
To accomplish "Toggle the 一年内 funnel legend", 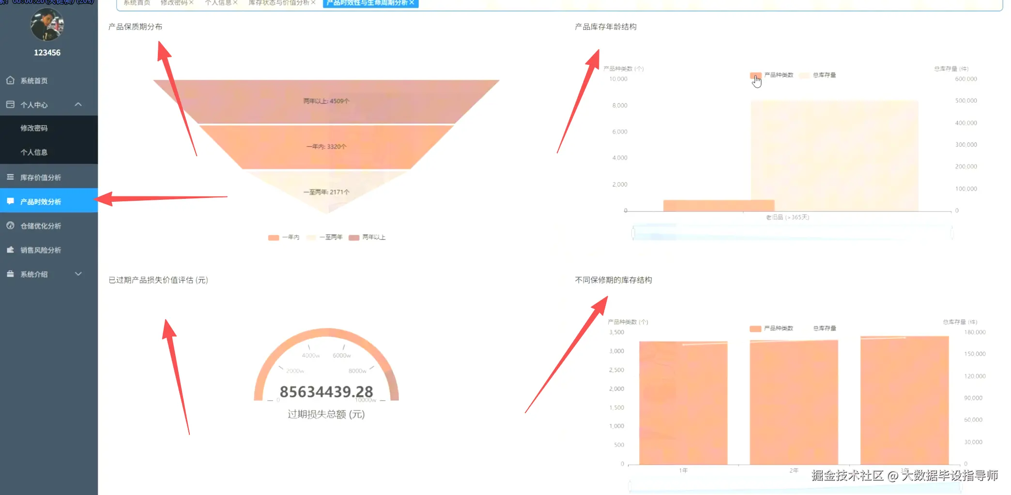I will pos(284,238).
